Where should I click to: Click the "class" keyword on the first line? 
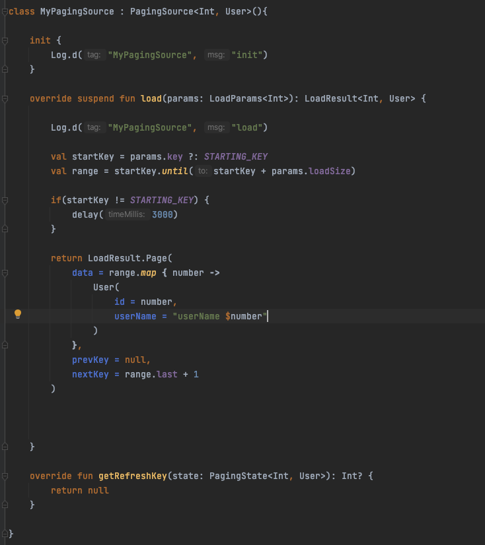(22, 11)
